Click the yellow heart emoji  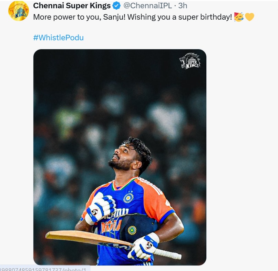249,17
